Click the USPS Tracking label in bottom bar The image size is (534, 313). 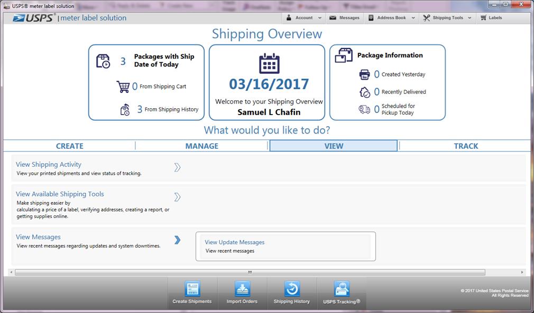click(342, 301)
